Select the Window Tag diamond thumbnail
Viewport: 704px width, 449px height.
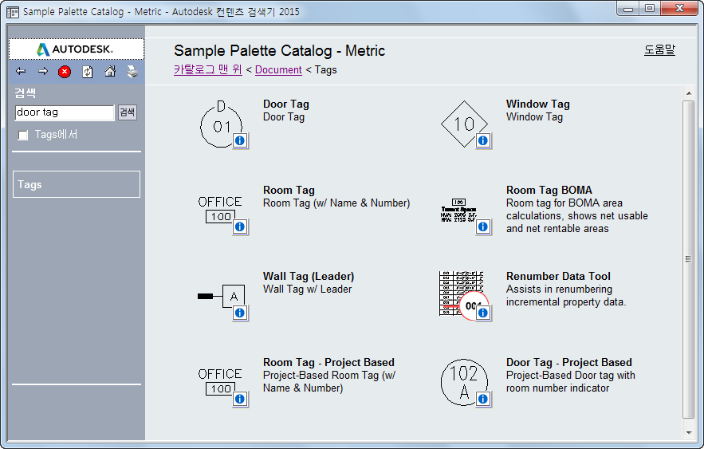pos(464,124)
